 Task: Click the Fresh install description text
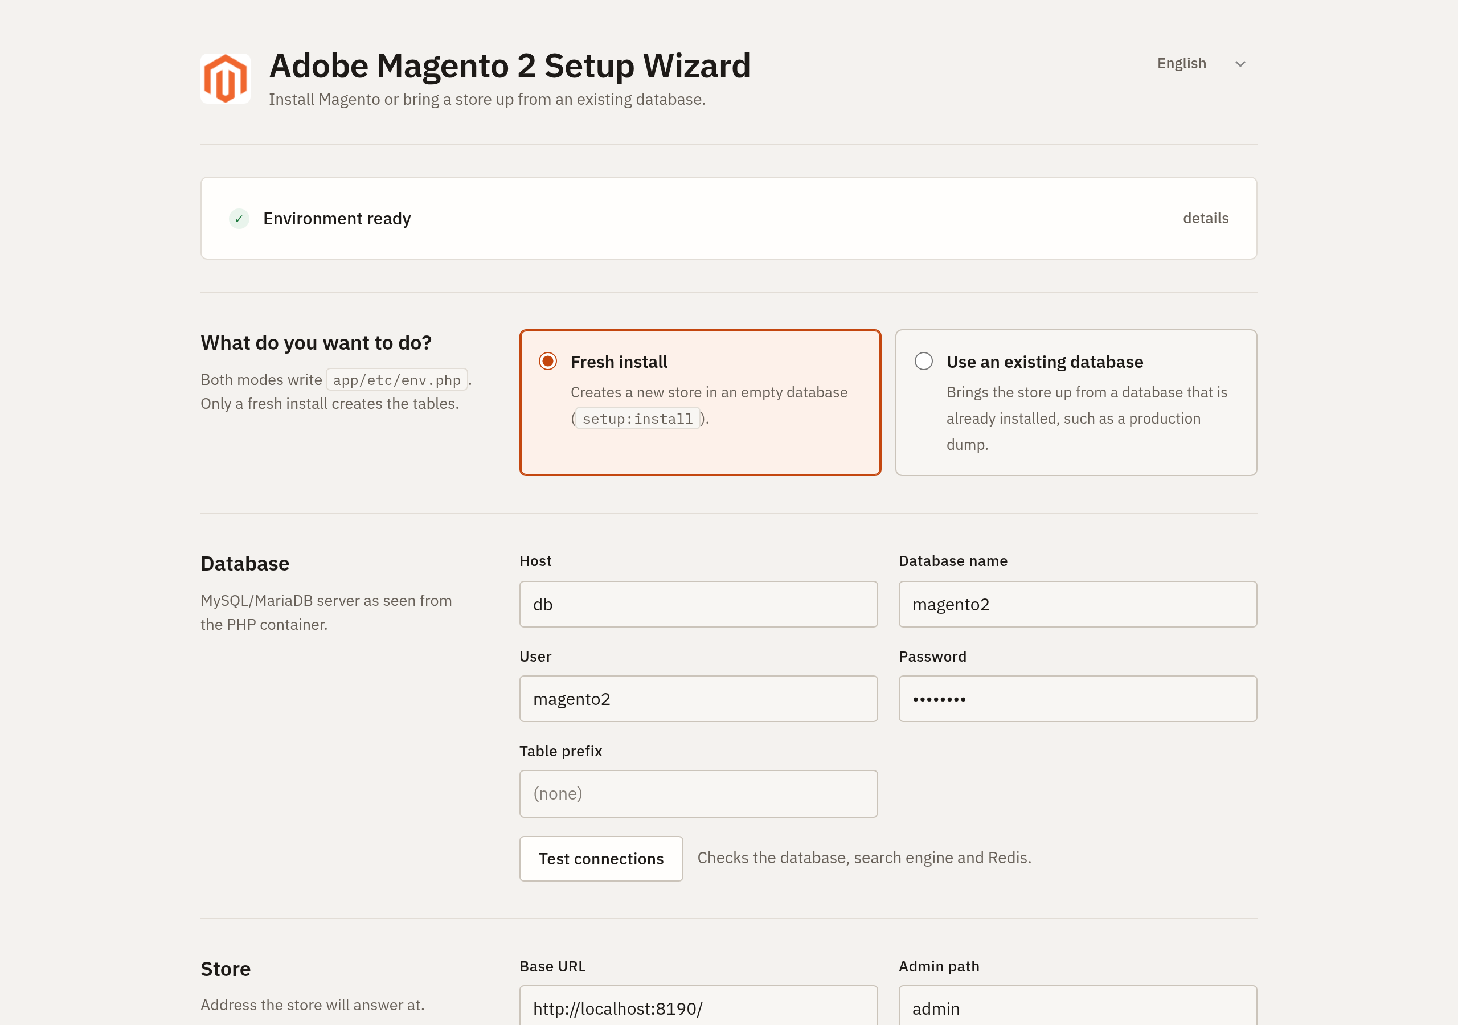point(708,405)
